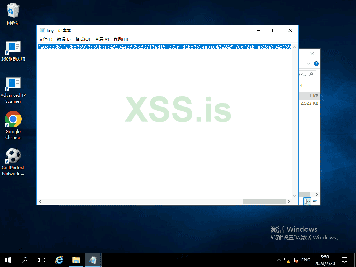Click the Explorer search magnifier icon
The height and width of the screenshot is (267, 356).
coord(311,74)
